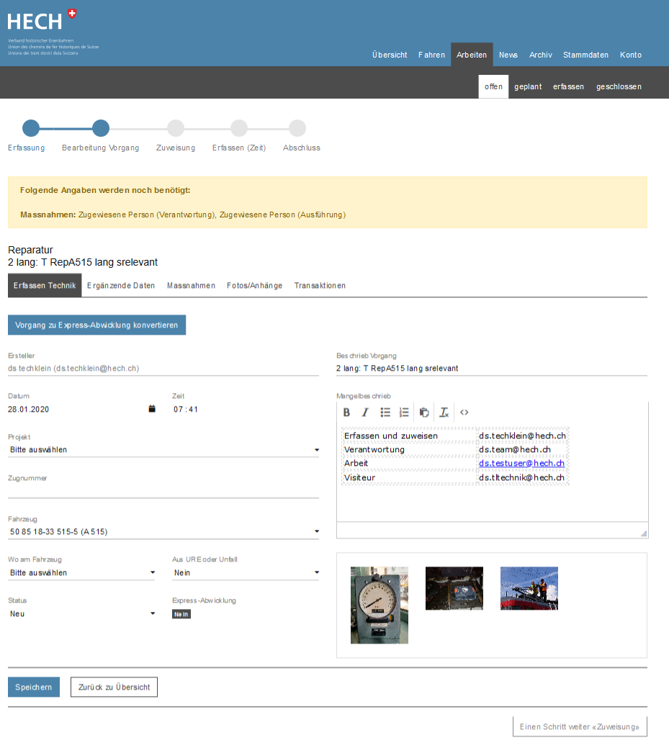Open the Fotos/Anhänge tab
This screenshot has width=669, height=753.
254,286
